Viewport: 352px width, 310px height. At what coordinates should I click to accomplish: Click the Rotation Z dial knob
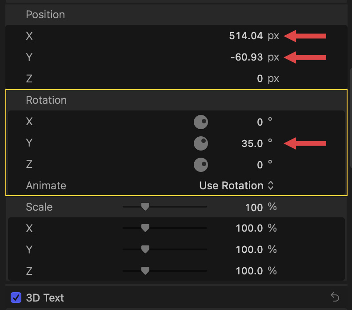pyautogui.click(x=201, y=164)
